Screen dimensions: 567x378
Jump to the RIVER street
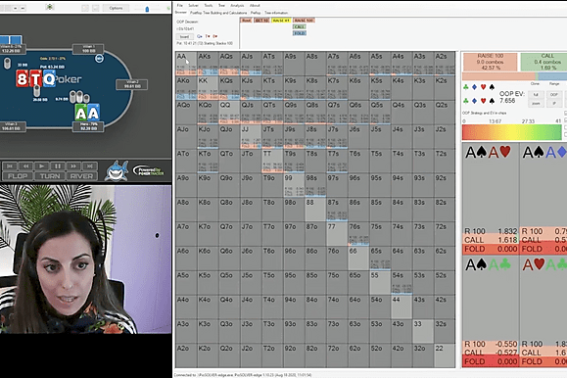(x=81, y=176)
